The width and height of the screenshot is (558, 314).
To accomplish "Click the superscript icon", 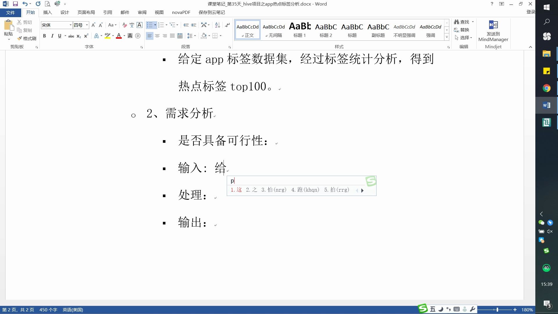I will [86, 36].
